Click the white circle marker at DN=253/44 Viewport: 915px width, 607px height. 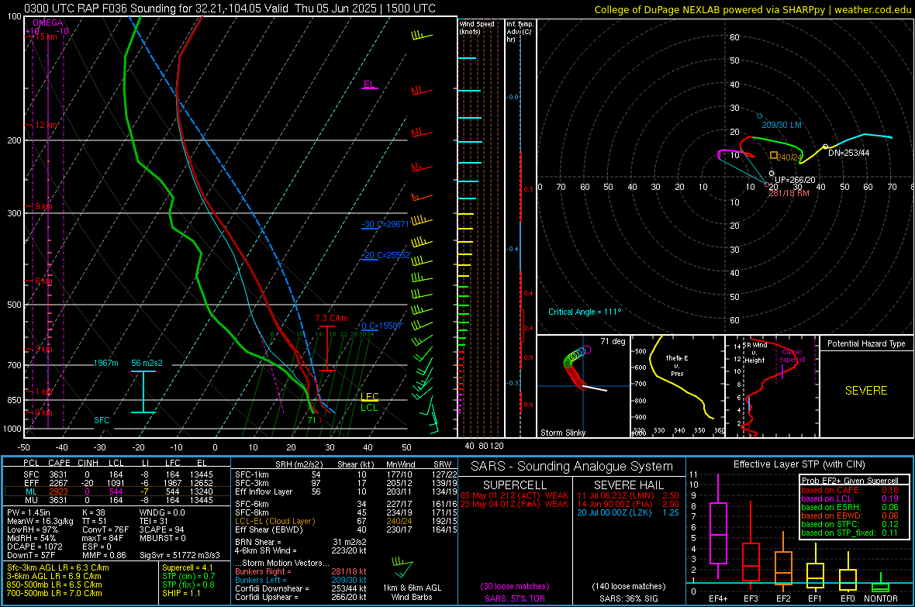[x=825, y=147]
